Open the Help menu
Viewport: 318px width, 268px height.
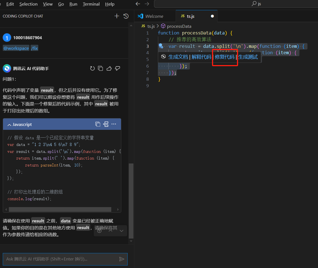[x=110, y=4]
